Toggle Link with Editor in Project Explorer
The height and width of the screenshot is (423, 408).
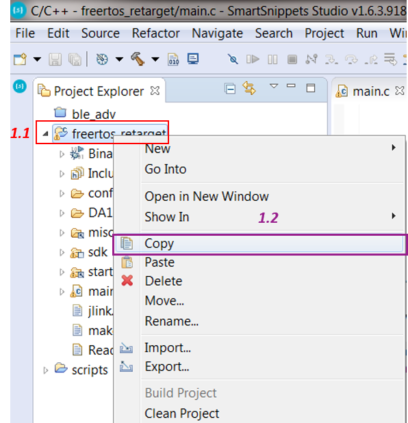[x=249, y=88]
